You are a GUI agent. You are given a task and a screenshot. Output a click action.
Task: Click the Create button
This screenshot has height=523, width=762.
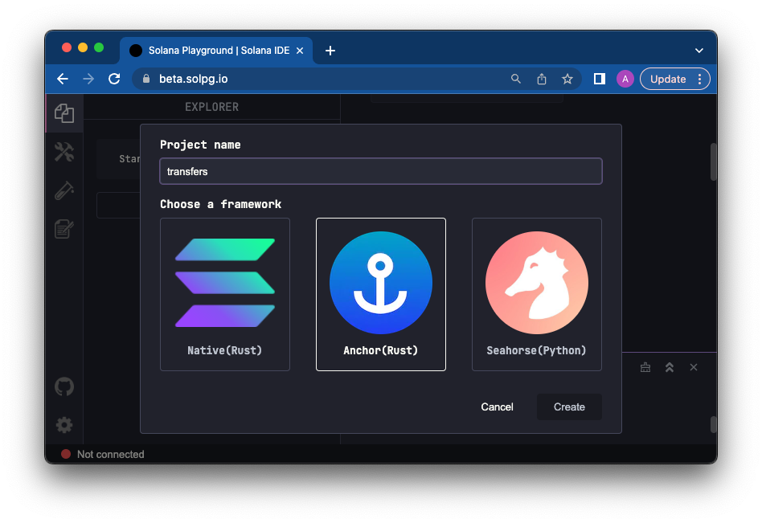click(x=569, y=407)
